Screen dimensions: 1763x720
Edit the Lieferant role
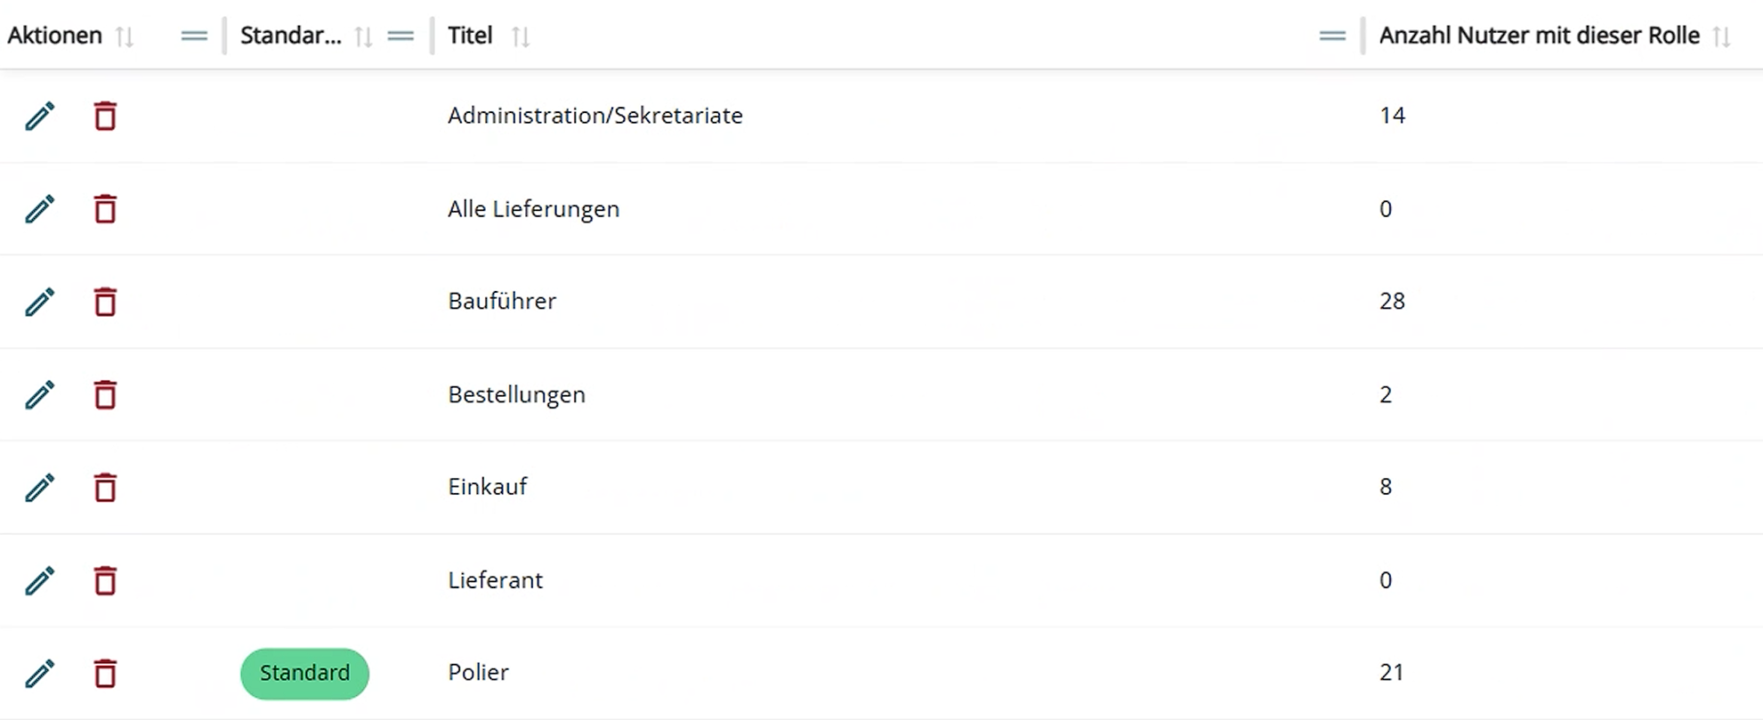tap(39, 581)
